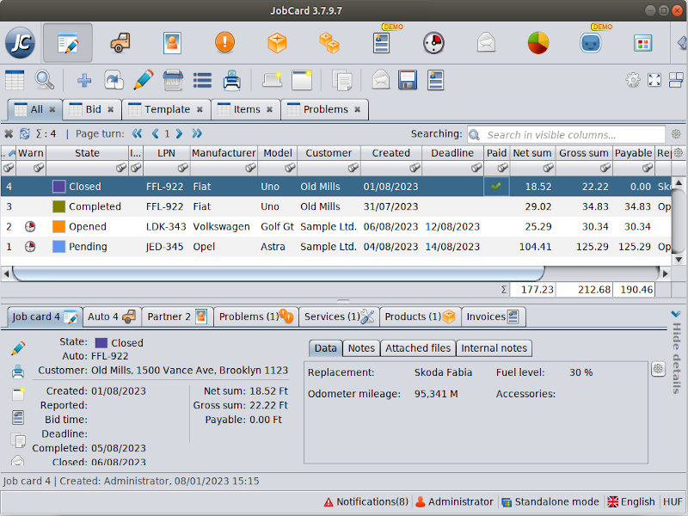Screen dimensions: 688x516
Task: Switch to the Template tab
Action: [x=166, y=109]
